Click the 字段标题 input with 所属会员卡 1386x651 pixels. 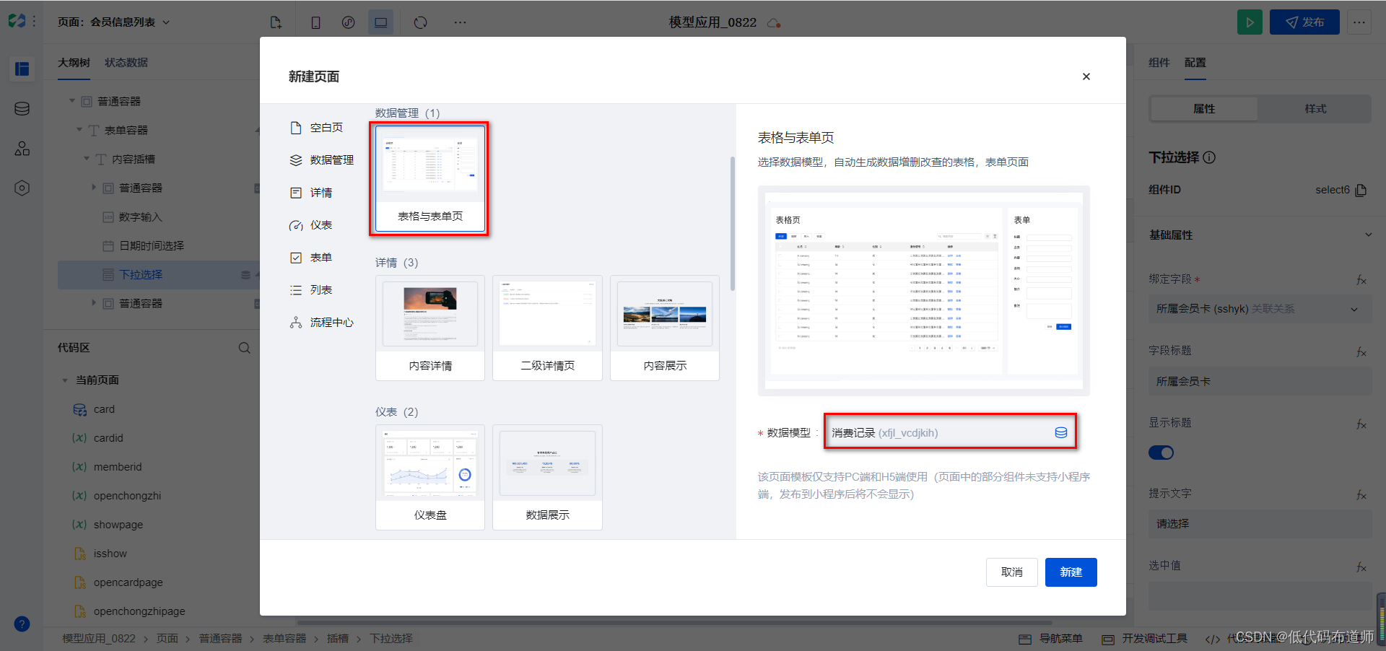click(x=1260, y=381)
